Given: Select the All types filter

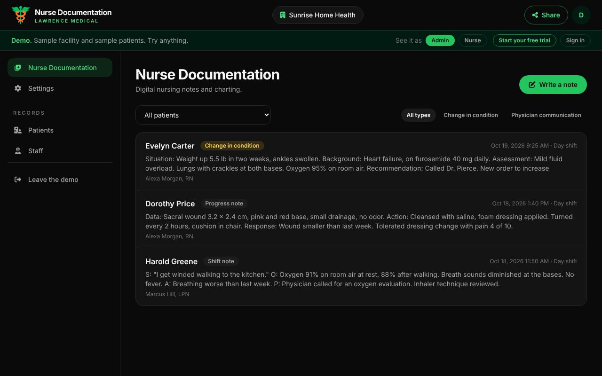Looking at the screenshot, I should pos(419,115).
